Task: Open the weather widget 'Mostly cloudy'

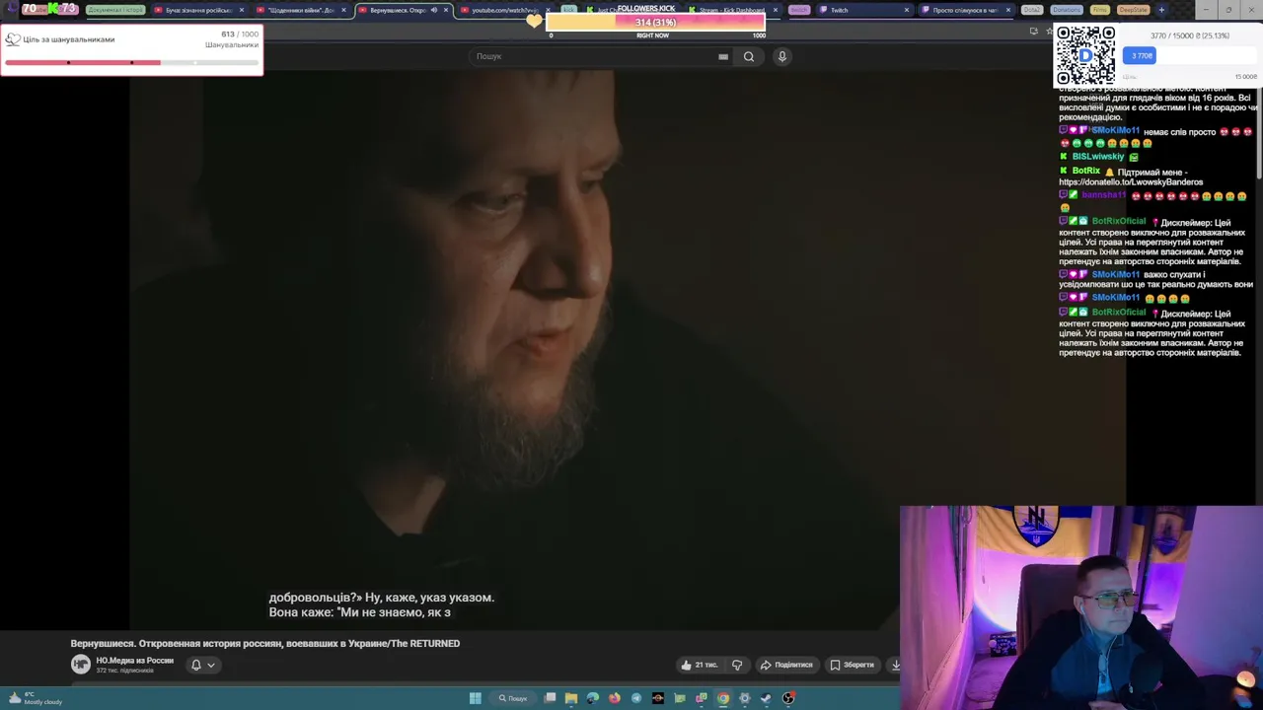Action: tap(34, 698)
